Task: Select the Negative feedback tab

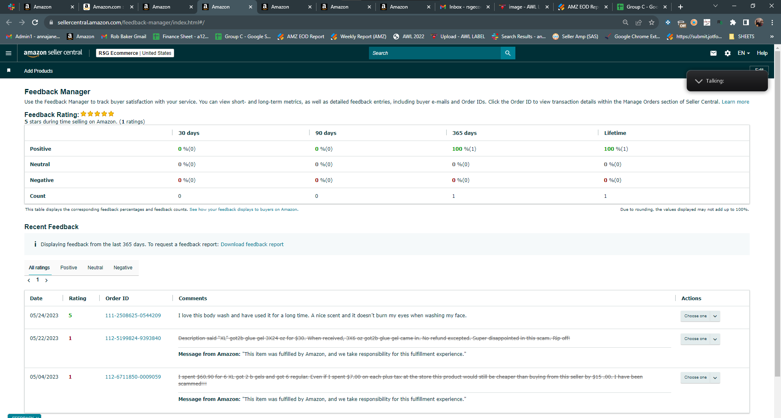Action: [x=123, y=268]
